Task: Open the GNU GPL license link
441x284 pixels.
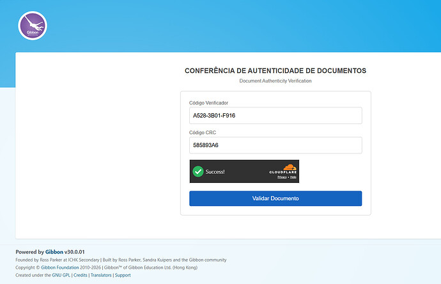Action: click(61, 275)
